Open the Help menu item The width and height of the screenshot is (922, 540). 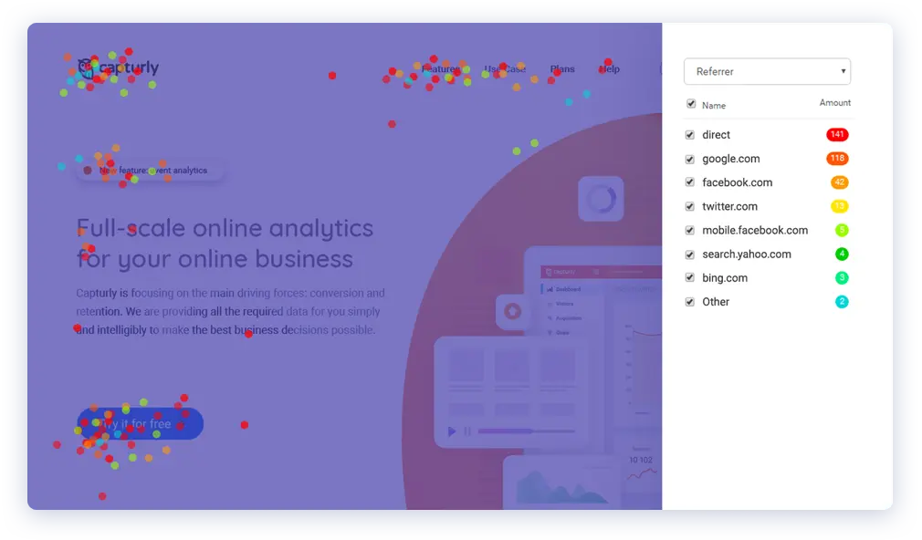coord(609,68)
